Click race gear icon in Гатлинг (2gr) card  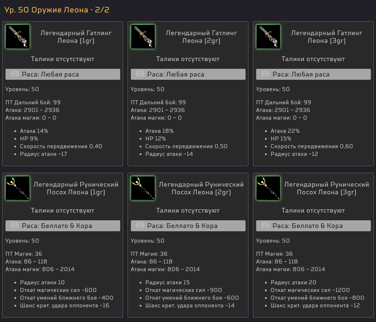(x=140, y=74)
